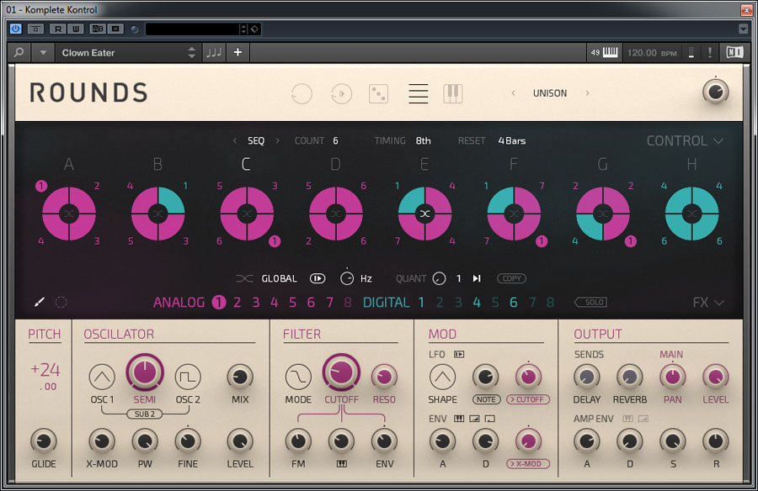Viewport: 758px width, 491px height.
Task: Click the filter CUTOFF knob
Action: pos(340,372)
